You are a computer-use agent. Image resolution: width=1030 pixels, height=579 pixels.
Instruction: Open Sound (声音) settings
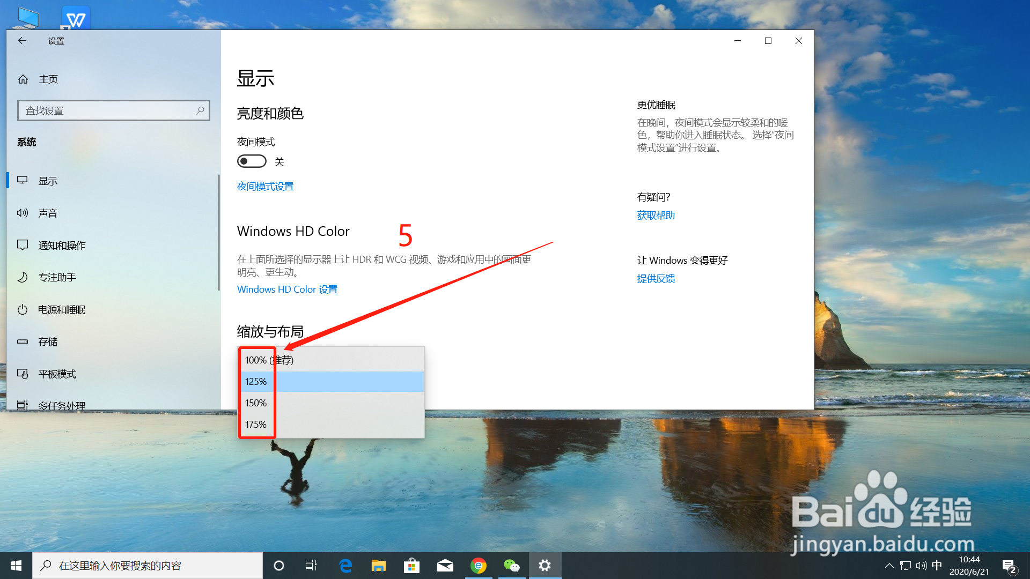tap(48, 213)
